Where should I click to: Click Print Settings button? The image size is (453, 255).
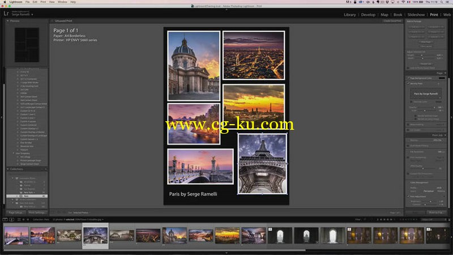tap(37, 212)
